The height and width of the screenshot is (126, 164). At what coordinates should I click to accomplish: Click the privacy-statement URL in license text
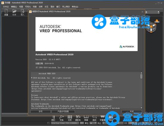point(76,99)
